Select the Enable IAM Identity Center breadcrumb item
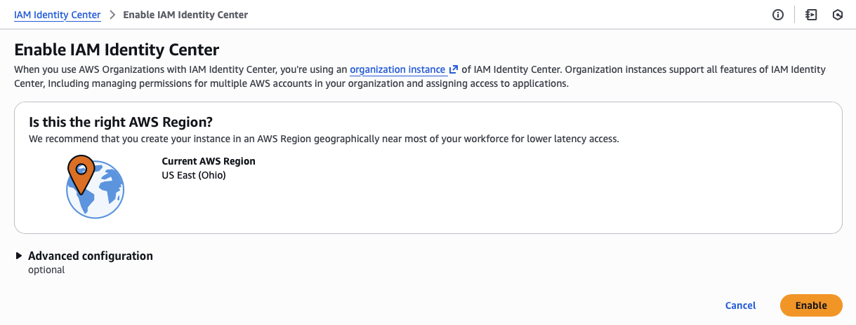This screenshot has height=325, width=856. pyautogui.click(x=185, y=15)
